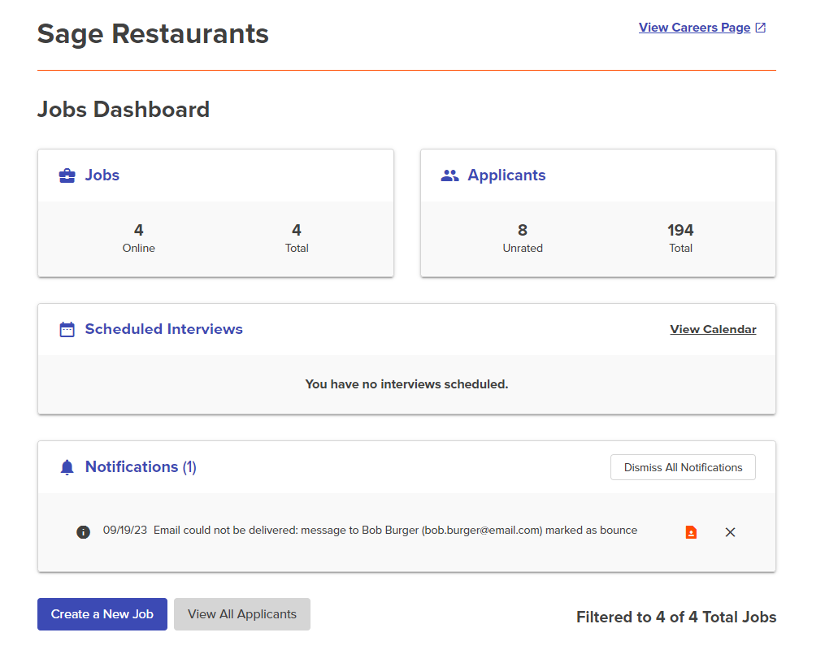Click the Notifications bell icon

pos(67,467)
